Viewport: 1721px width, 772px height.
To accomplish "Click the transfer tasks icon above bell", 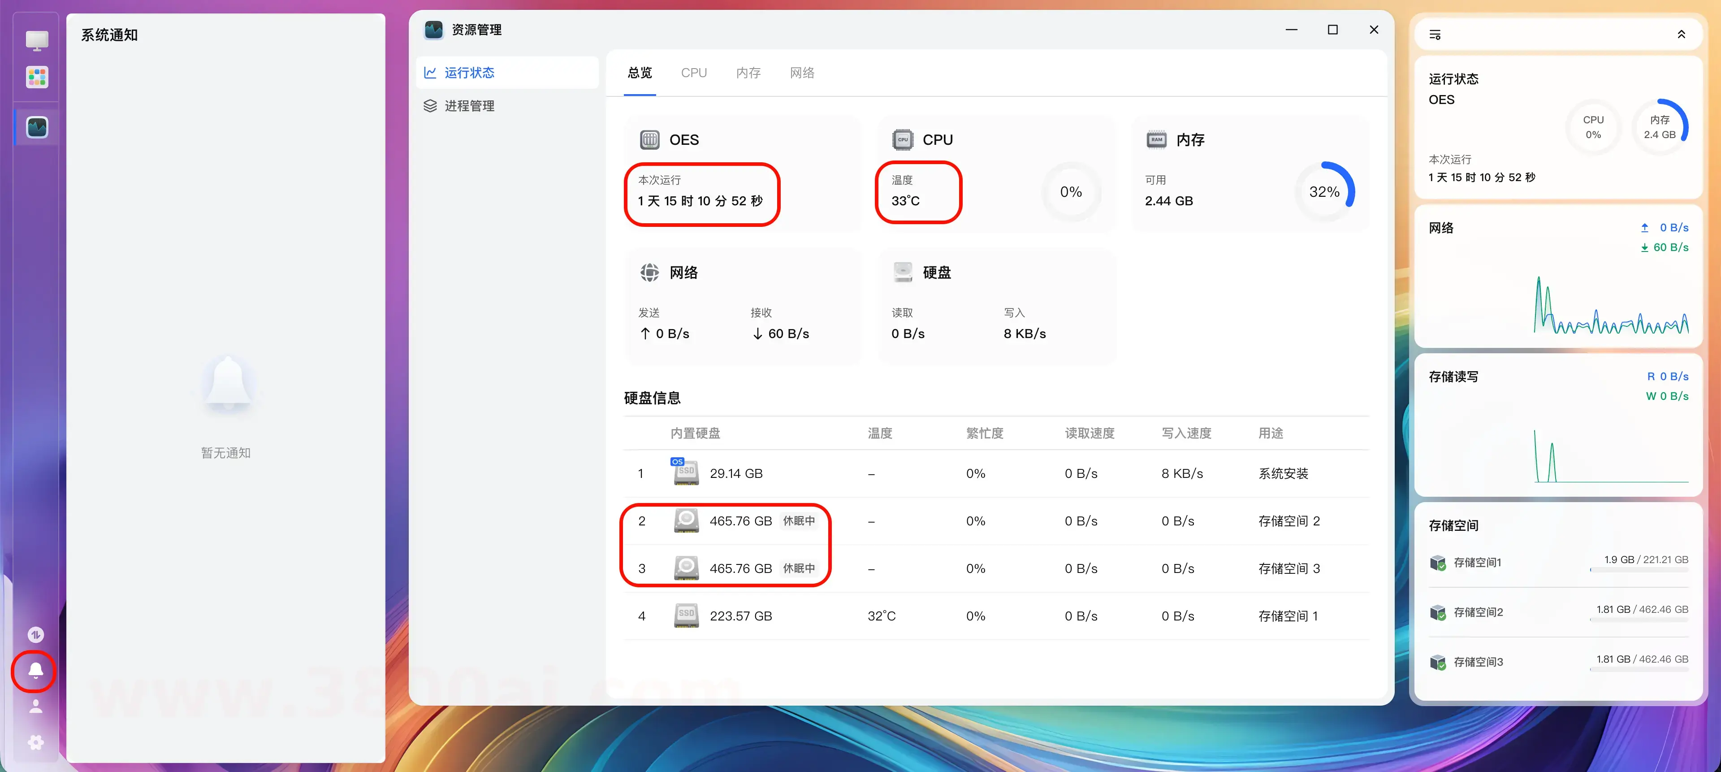I will (35, 634).
